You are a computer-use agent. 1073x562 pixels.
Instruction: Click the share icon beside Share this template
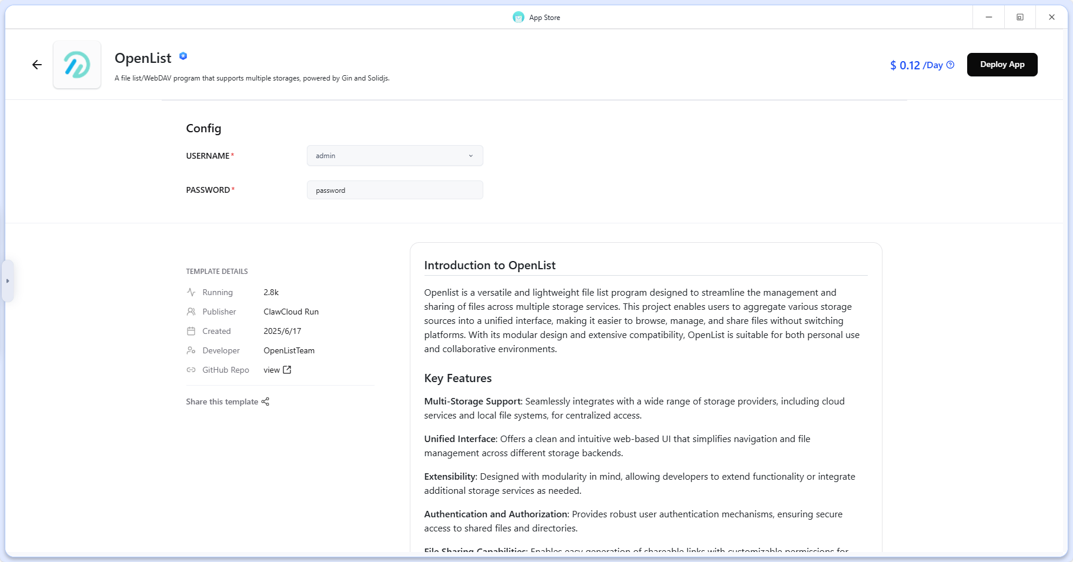(265, 402)
